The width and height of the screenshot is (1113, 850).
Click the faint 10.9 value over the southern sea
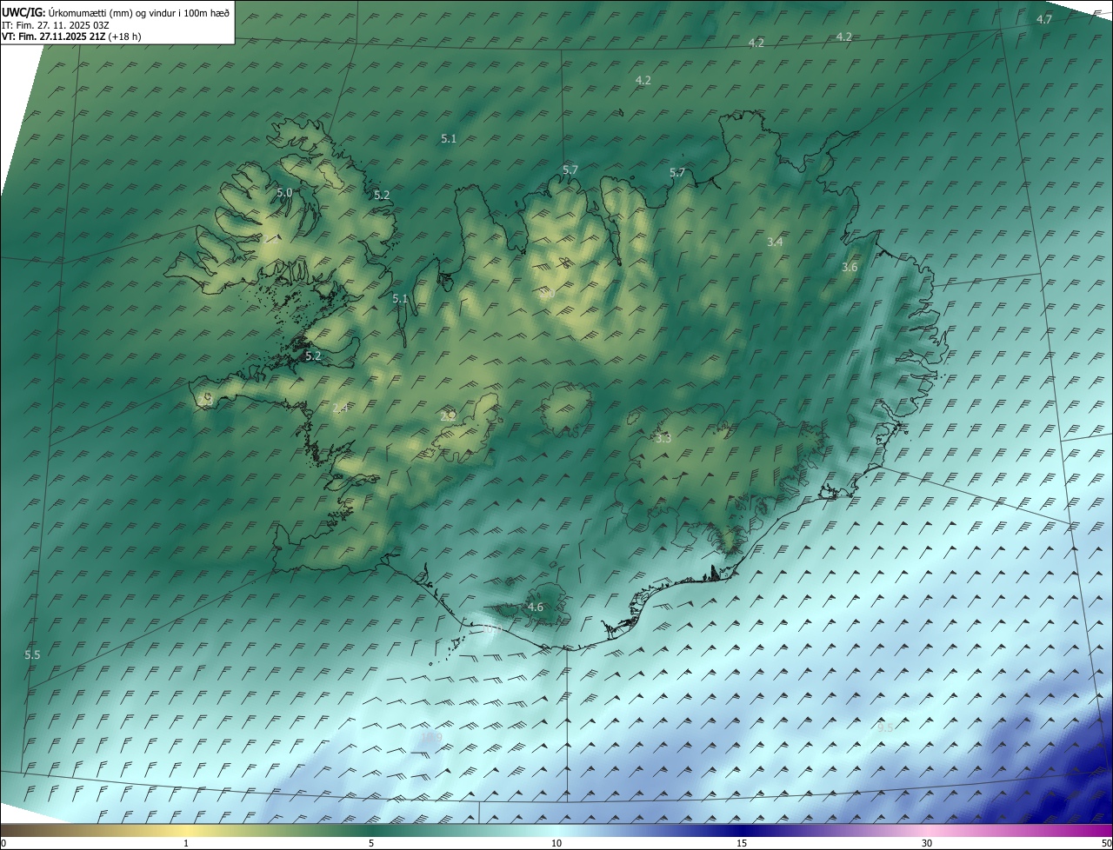pos(431,737)
